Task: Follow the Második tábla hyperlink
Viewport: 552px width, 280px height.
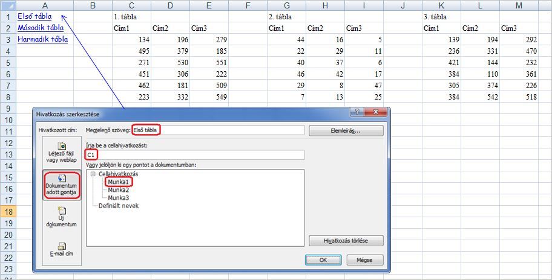Action: pyautogui.click(x=41, y=28)
